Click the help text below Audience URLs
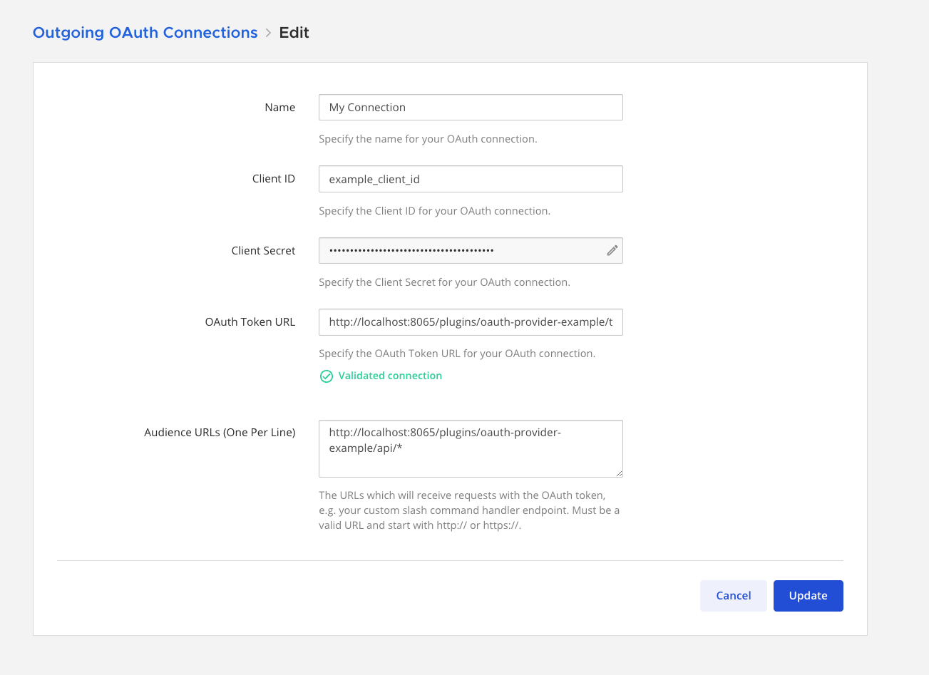 [x=468, y=510]
